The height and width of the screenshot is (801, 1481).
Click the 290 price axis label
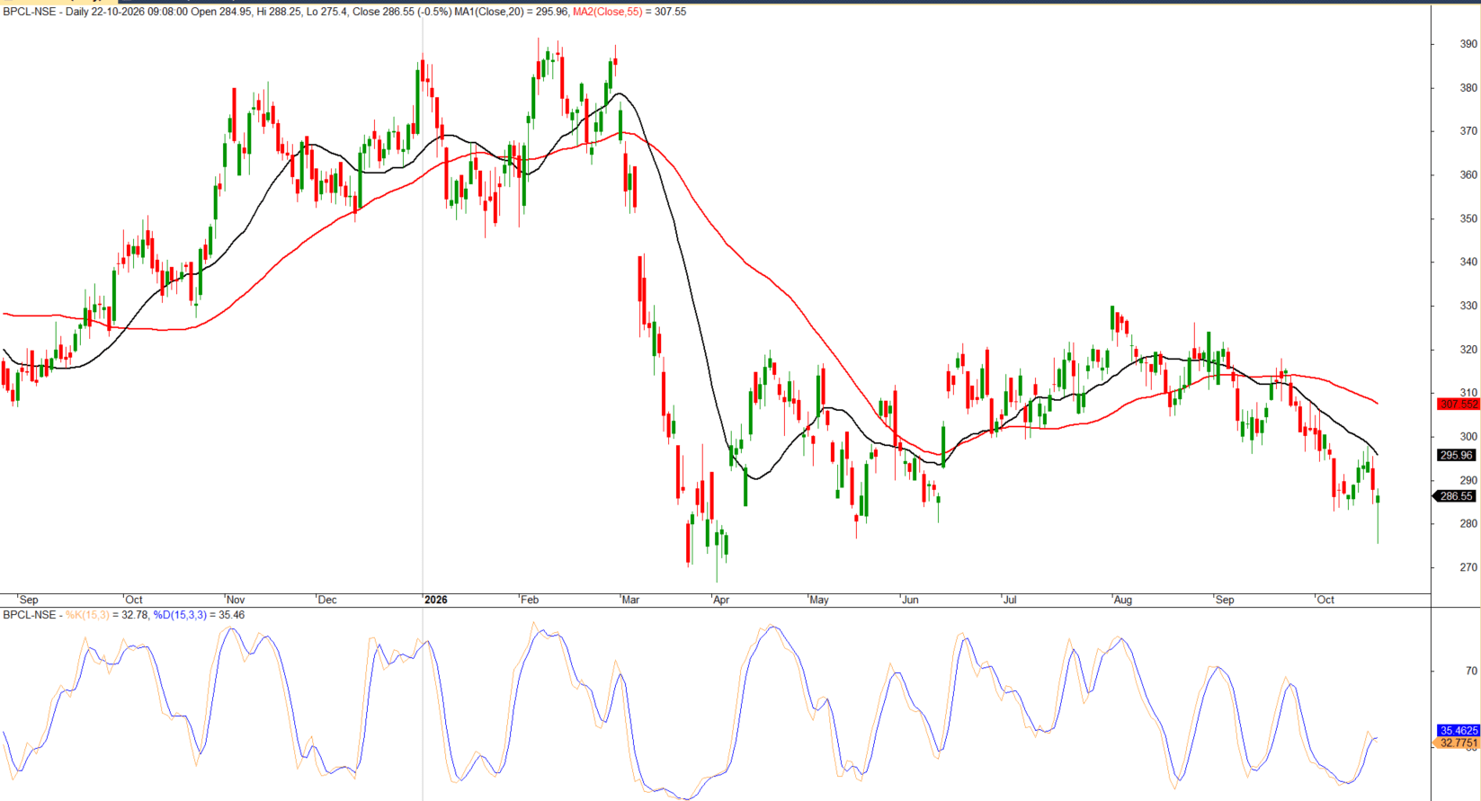pyautogui.click(x=1468, y=480)
